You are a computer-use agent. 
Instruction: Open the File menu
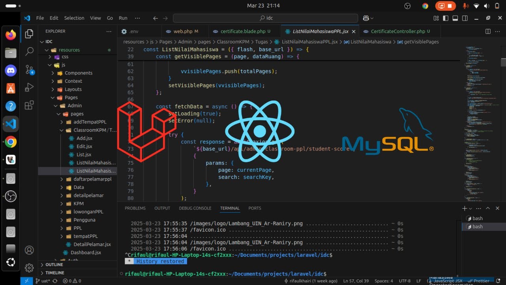(x=40, y=18)
